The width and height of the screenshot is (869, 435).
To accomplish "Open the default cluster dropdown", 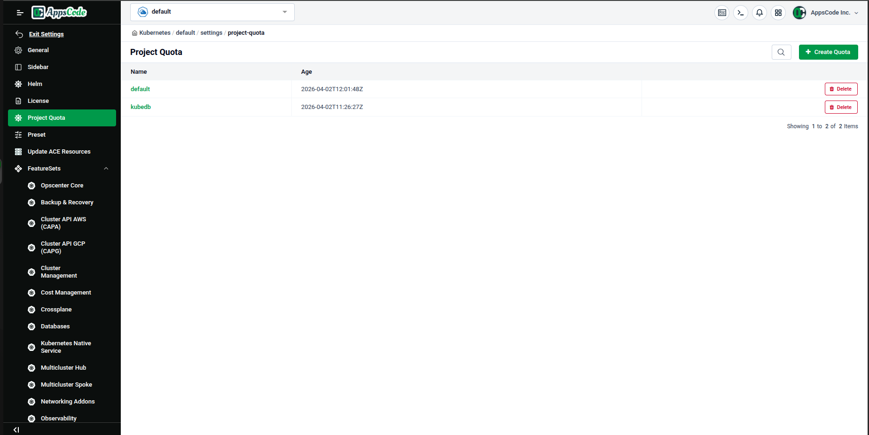I will [212, 12].
